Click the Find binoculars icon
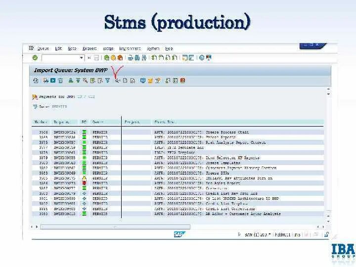The height and width of the screenshot is (267, 356). point(137,58)
